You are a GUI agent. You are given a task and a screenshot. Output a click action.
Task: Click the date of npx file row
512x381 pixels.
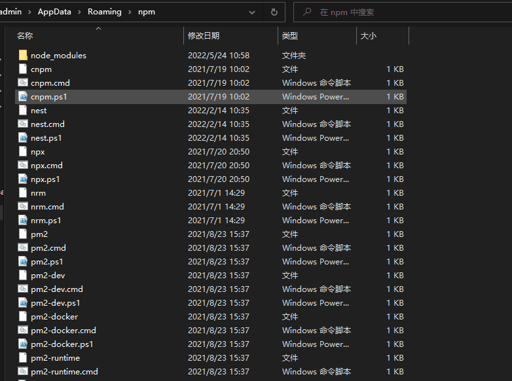pyautogui.click(x=219, y=151)
